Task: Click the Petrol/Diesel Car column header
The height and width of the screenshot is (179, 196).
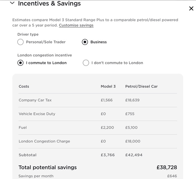Action: [x=141, y=86]
